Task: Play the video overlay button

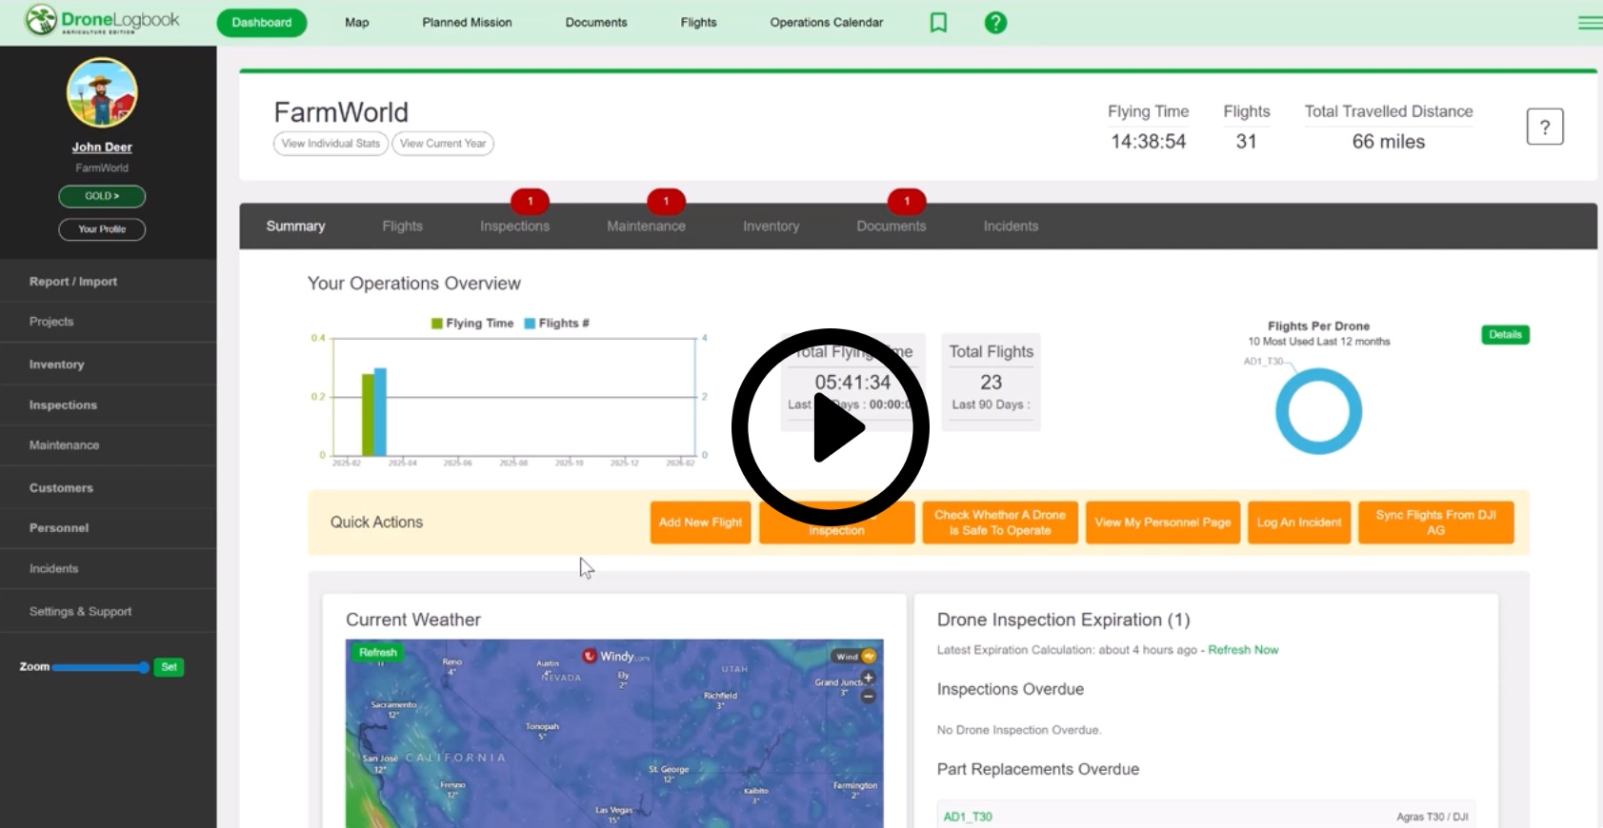Action: point(831,427)
